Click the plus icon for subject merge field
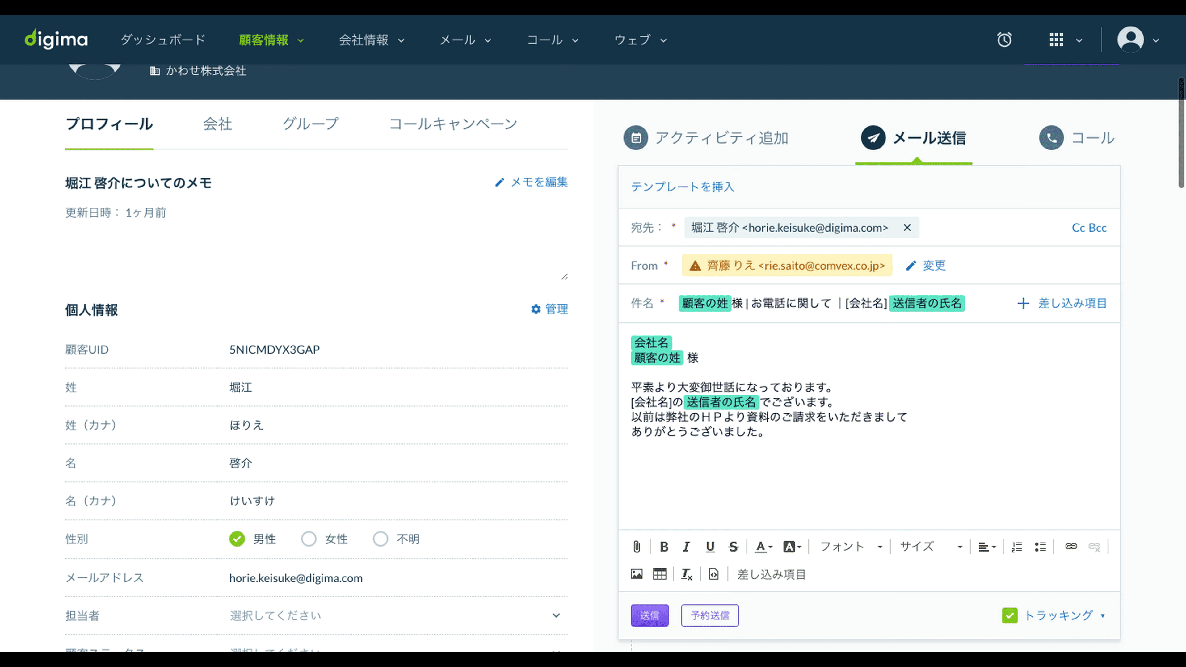1186x667 pixels. pyautogui.click(x=1023, y=303)
